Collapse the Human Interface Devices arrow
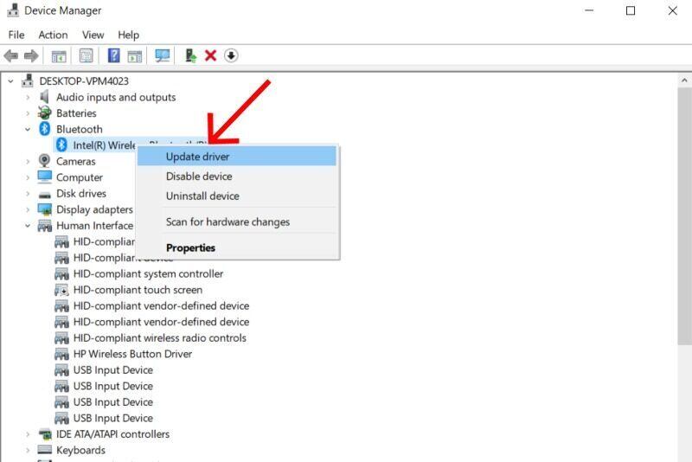 28,226
